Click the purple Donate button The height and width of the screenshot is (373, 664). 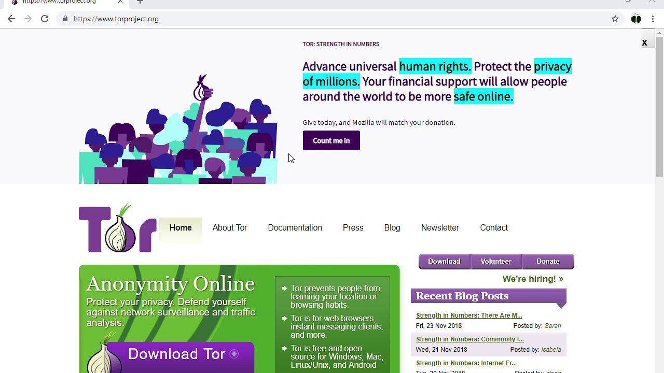point(548,261)
